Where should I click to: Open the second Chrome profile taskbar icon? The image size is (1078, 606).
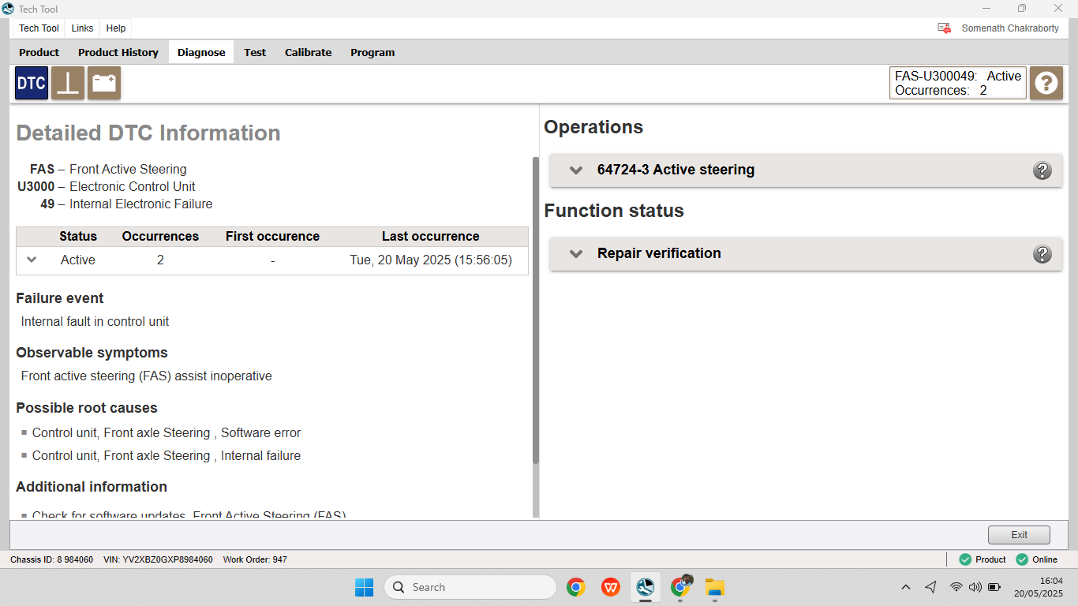(680, 587)
